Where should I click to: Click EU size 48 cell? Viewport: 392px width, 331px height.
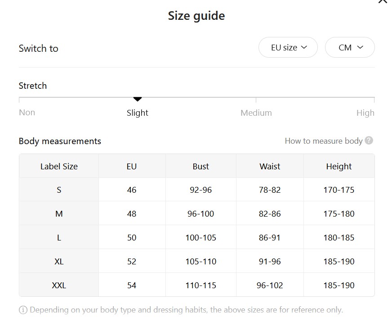pyautogui.click(x=132, y=213)
